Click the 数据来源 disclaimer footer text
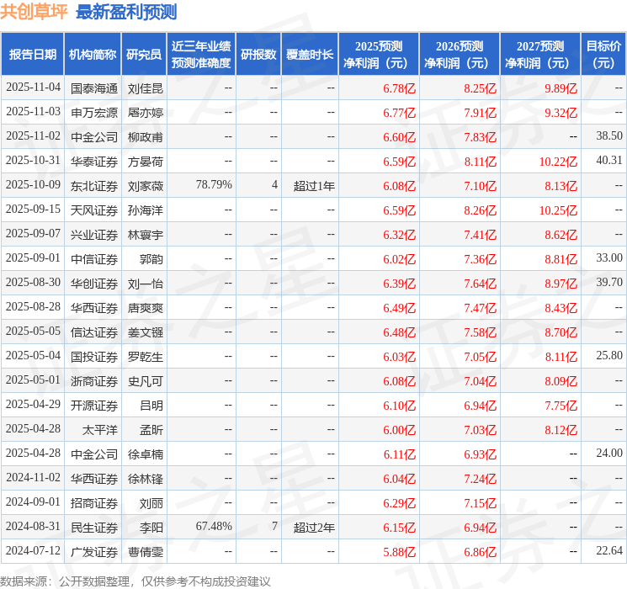The width and height of the screenshot is (627, 589). (x=135, y=581)
